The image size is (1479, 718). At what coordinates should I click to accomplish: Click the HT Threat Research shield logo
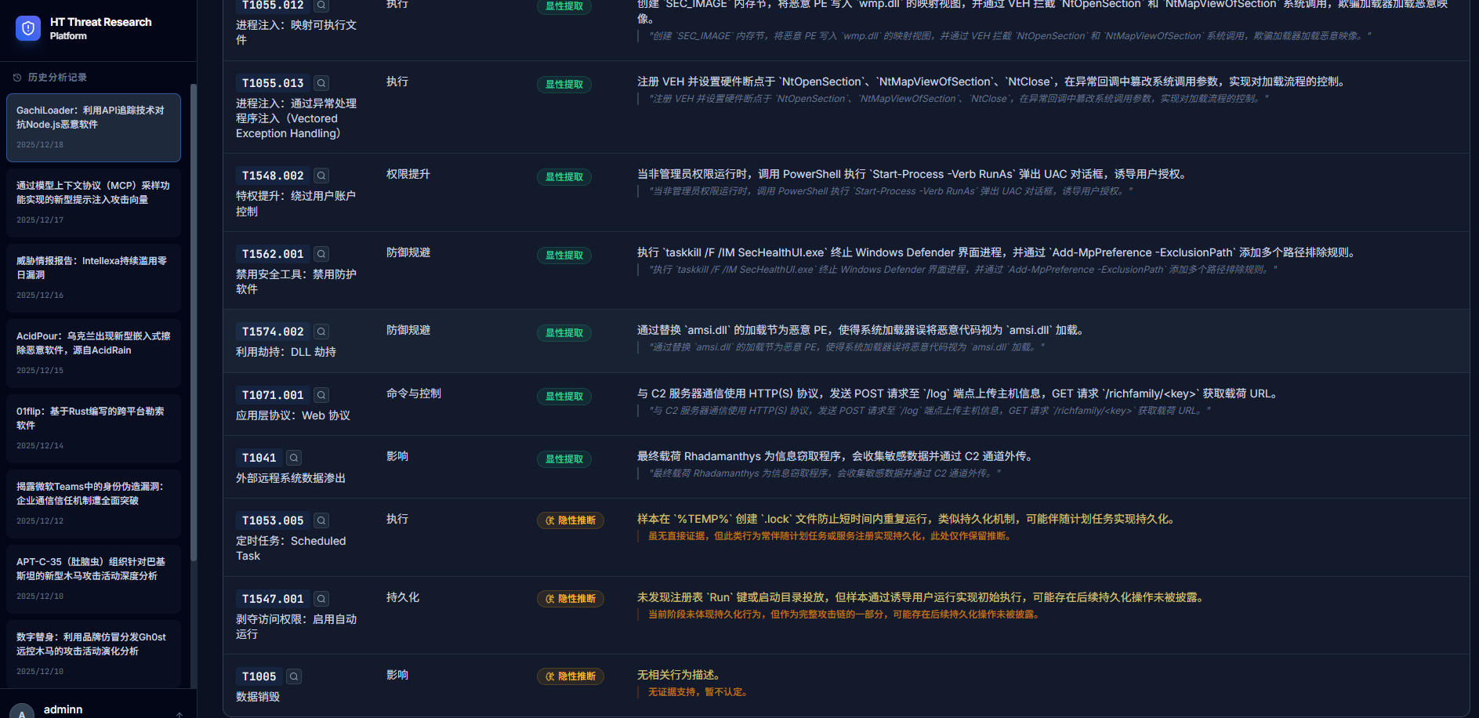tap(28, 29)
